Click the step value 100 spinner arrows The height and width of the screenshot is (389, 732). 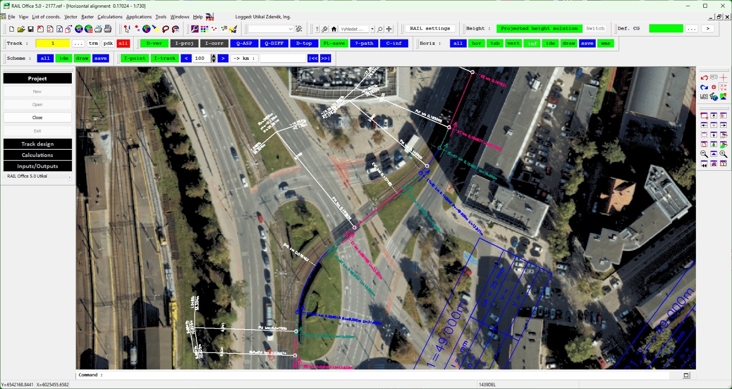[x=213, y=58]
